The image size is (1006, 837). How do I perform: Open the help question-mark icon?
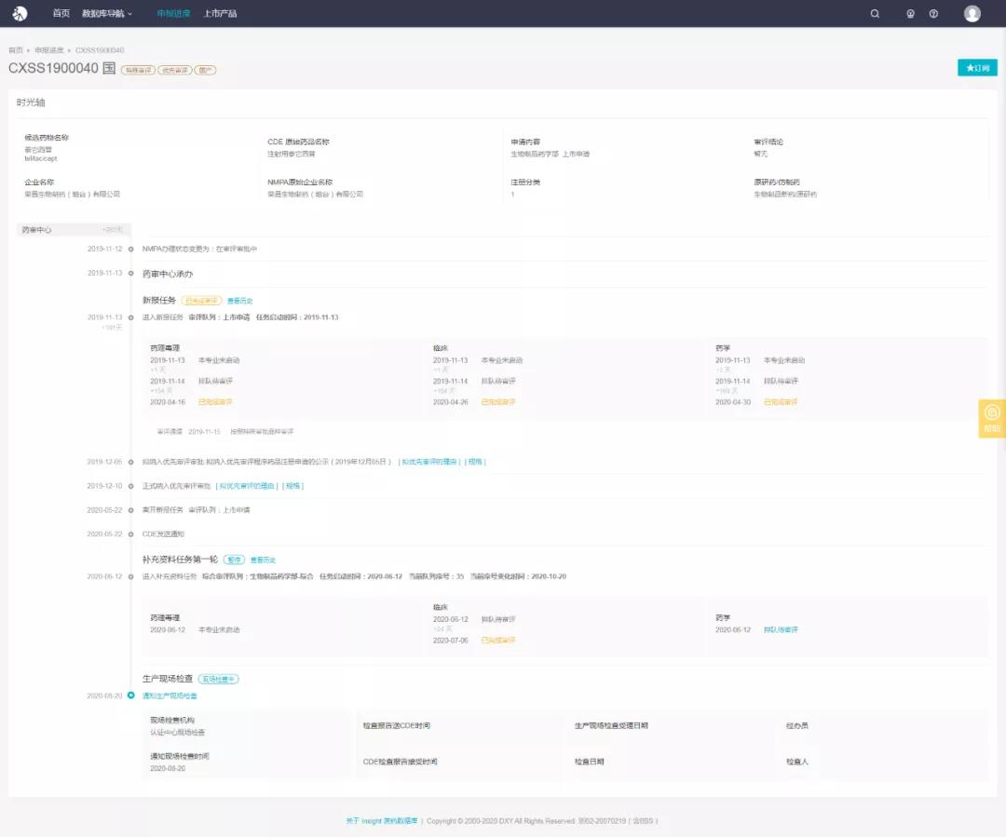[933, 14]
